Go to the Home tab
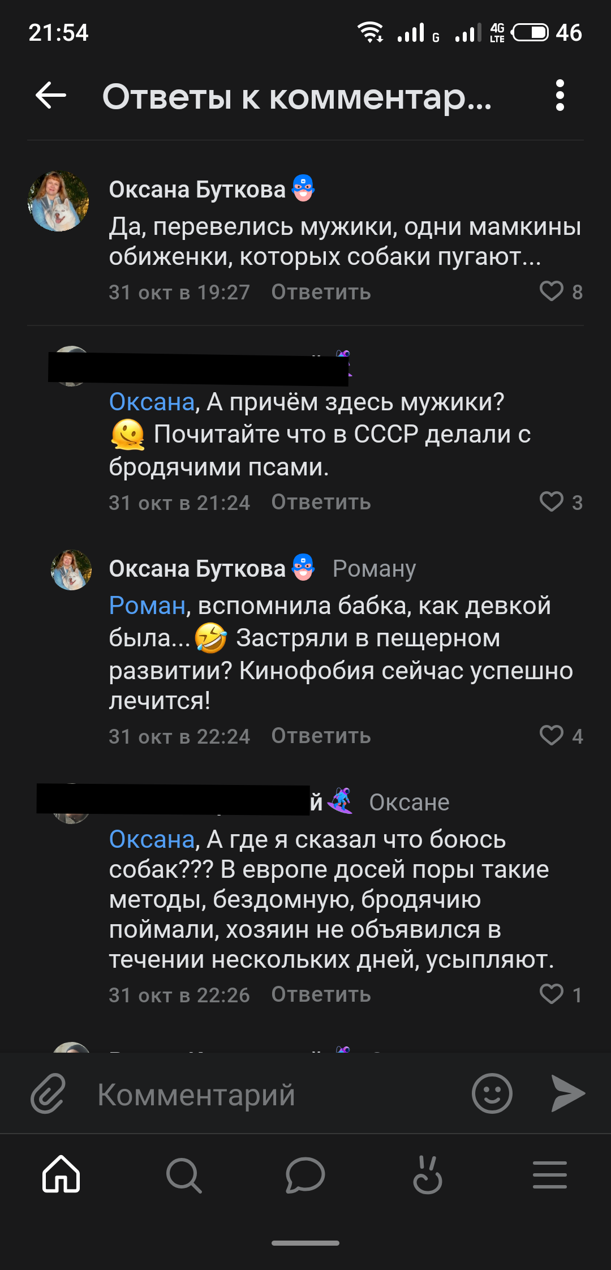 (x=61, y=1175)
